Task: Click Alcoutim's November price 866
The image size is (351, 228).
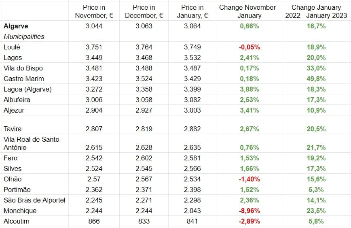Action: pyautogui.click(x=94, y=221)
